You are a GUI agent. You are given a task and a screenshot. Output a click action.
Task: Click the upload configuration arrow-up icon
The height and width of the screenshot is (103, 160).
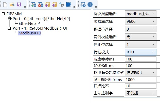click(55, 5)
